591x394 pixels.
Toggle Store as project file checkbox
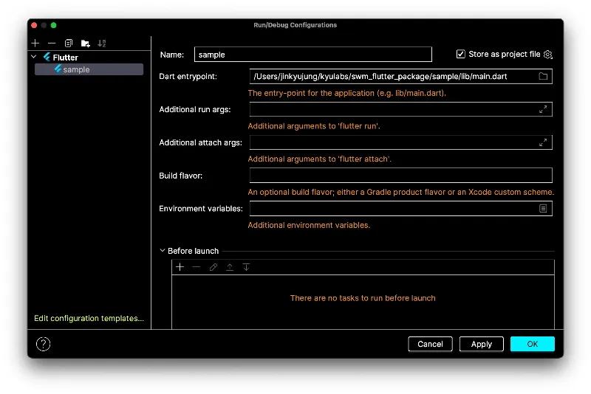tap(461, 55)
